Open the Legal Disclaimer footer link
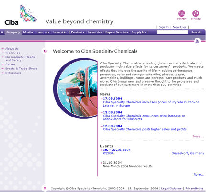 pyautogui.click(x=172, y=188)
